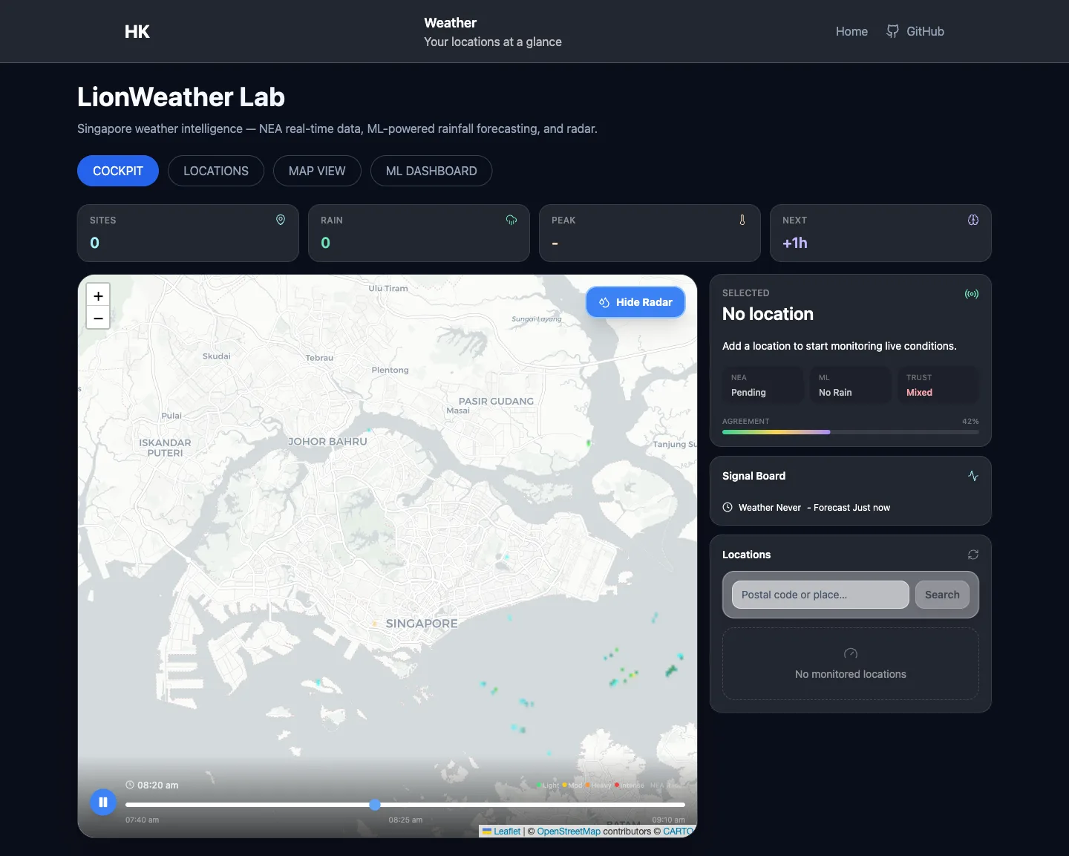The height and width of the screenshot is (856, 1069).
Task: Click the 07:40 am timeline start label
Action: tap(142, 820)
